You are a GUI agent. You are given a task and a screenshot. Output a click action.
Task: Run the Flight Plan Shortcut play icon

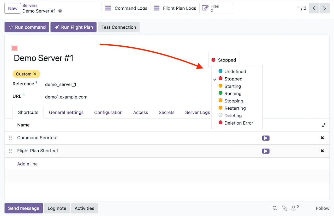click(266, 151)
